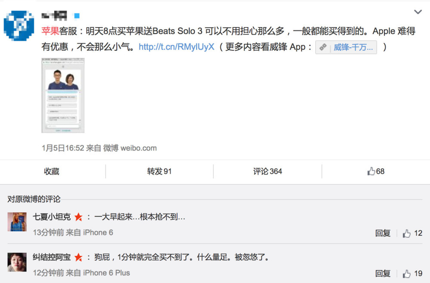Click 转发 91 to repost
The width and height of the screenshot is (430, 283).
point(160,171)
